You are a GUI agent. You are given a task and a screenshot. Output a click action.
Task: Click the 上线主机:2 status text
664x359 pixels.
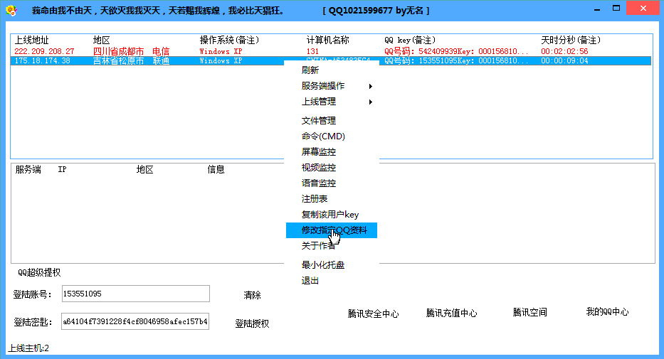coord(28,348)
